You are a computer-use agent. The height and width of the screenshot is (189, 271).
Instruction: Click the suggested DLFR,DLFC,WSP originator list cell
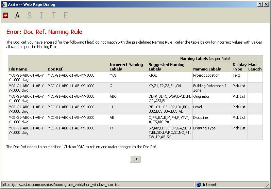pos(170,98)
